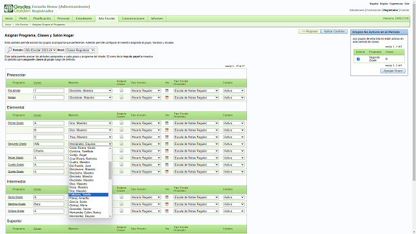Open Tipo Horario dropdown for Kinder
The image size is (416, 234).
[x=146, y=97]
